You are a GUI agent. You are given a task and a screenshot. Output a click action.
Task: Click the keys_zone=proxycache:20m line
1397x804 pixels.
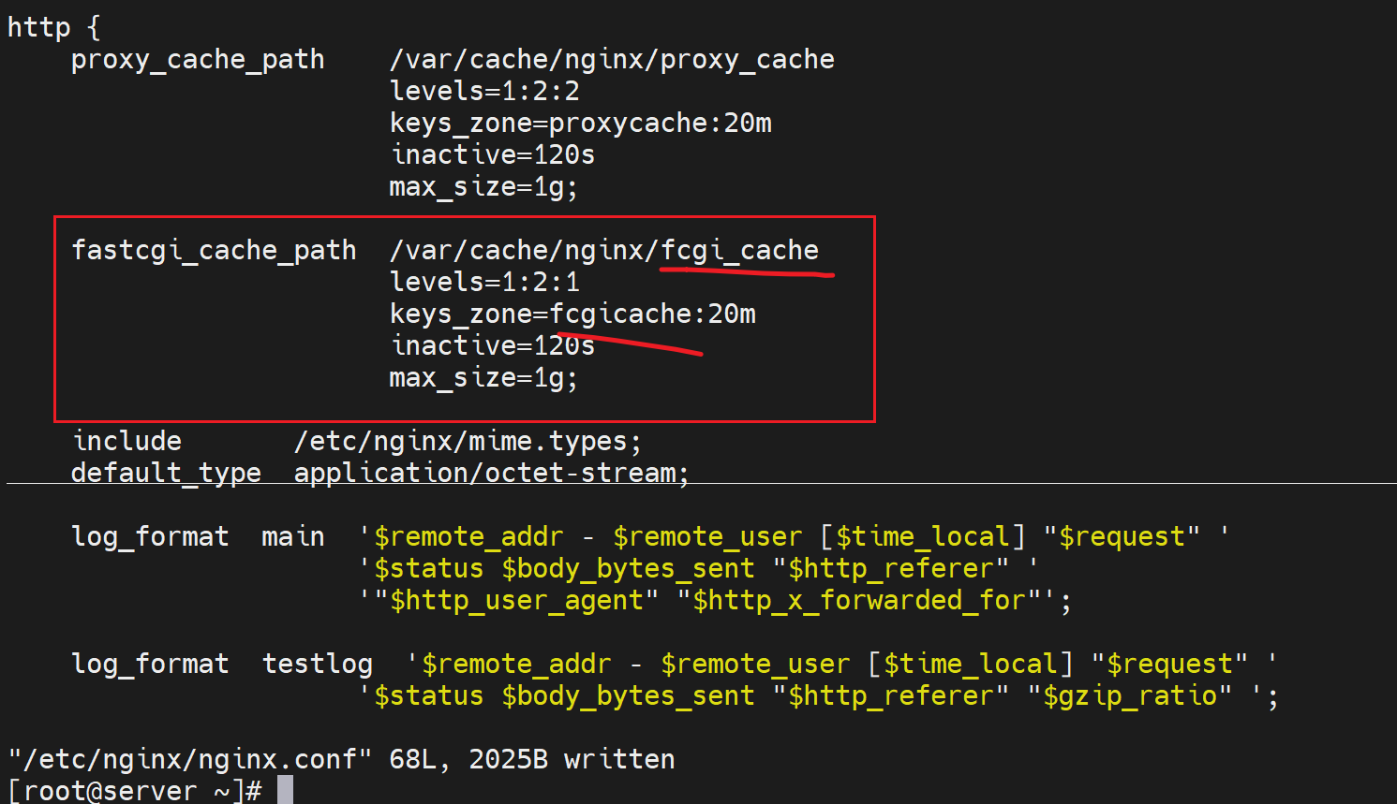point(580,123)
